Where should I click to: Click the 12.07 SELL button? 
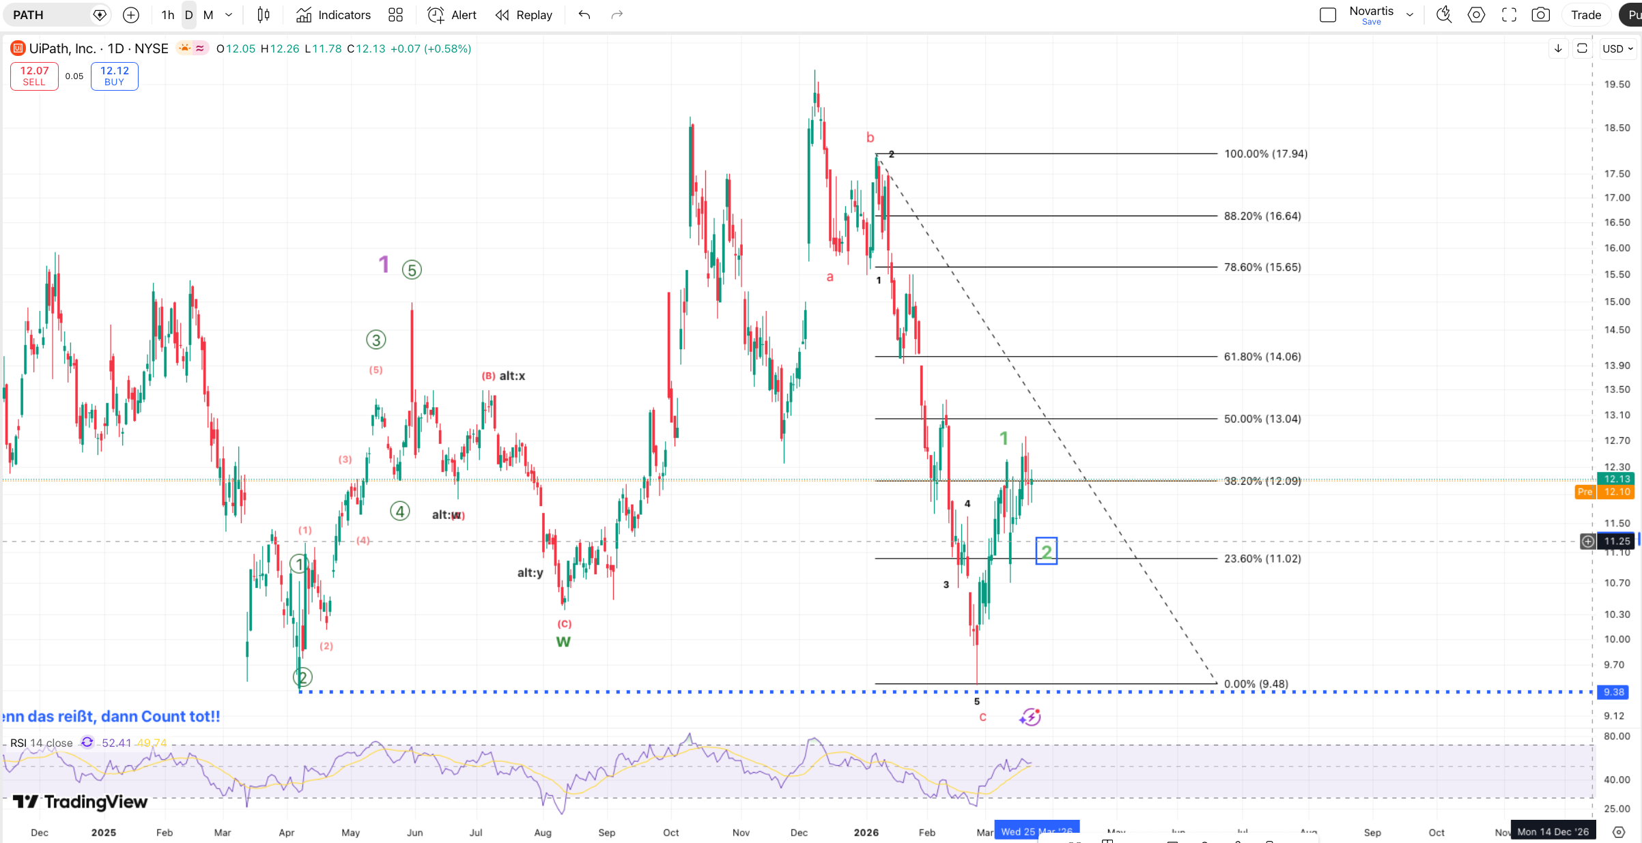[x=34, y=76]
